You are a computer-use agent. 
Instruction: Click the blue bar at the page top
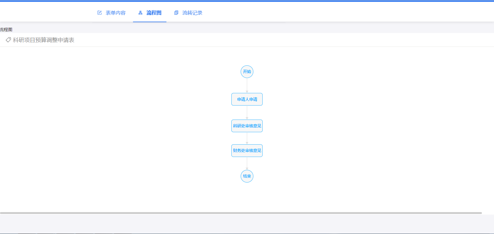click(x=247, y=1)
